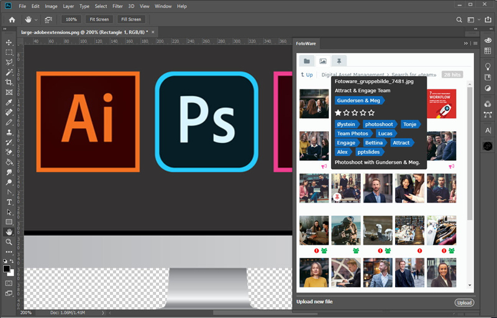Click the Fit Screen button
The width and height of the screenshot is (497, 318).
[99, 20]
